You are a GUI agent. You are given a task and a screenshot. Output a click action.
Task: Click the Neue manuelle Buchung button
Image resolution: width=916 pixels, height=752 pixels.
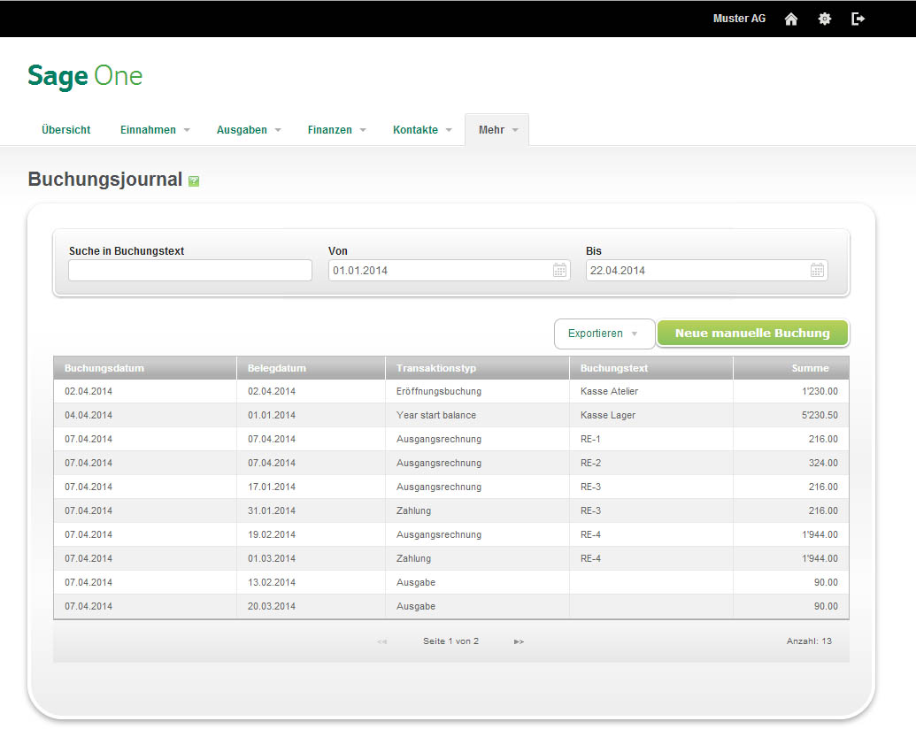tap(751, 333)
